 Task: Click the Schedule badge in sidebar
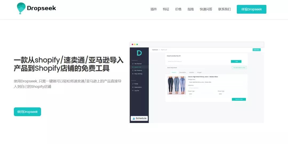[x=139, y=118]
